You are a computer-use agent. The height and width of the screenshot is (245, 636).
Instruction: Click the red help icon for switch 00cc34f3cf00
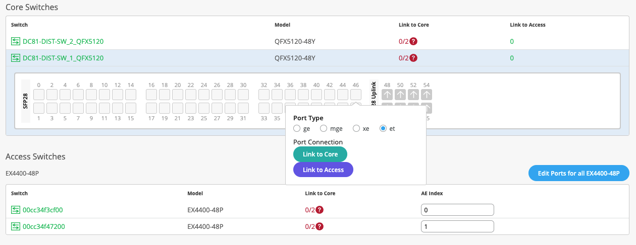(x=320, y=210)
